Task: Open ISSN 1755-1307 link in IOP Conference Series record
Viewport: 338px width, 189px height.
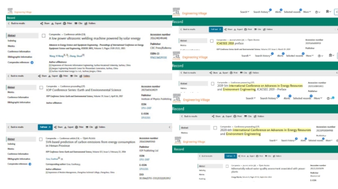Action: coord(146,108)
